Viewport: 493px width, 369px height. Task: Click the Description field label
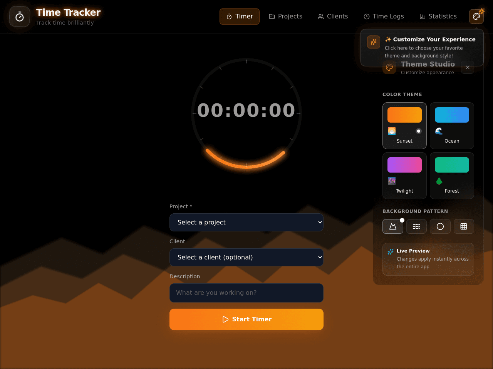pos(184,276)
